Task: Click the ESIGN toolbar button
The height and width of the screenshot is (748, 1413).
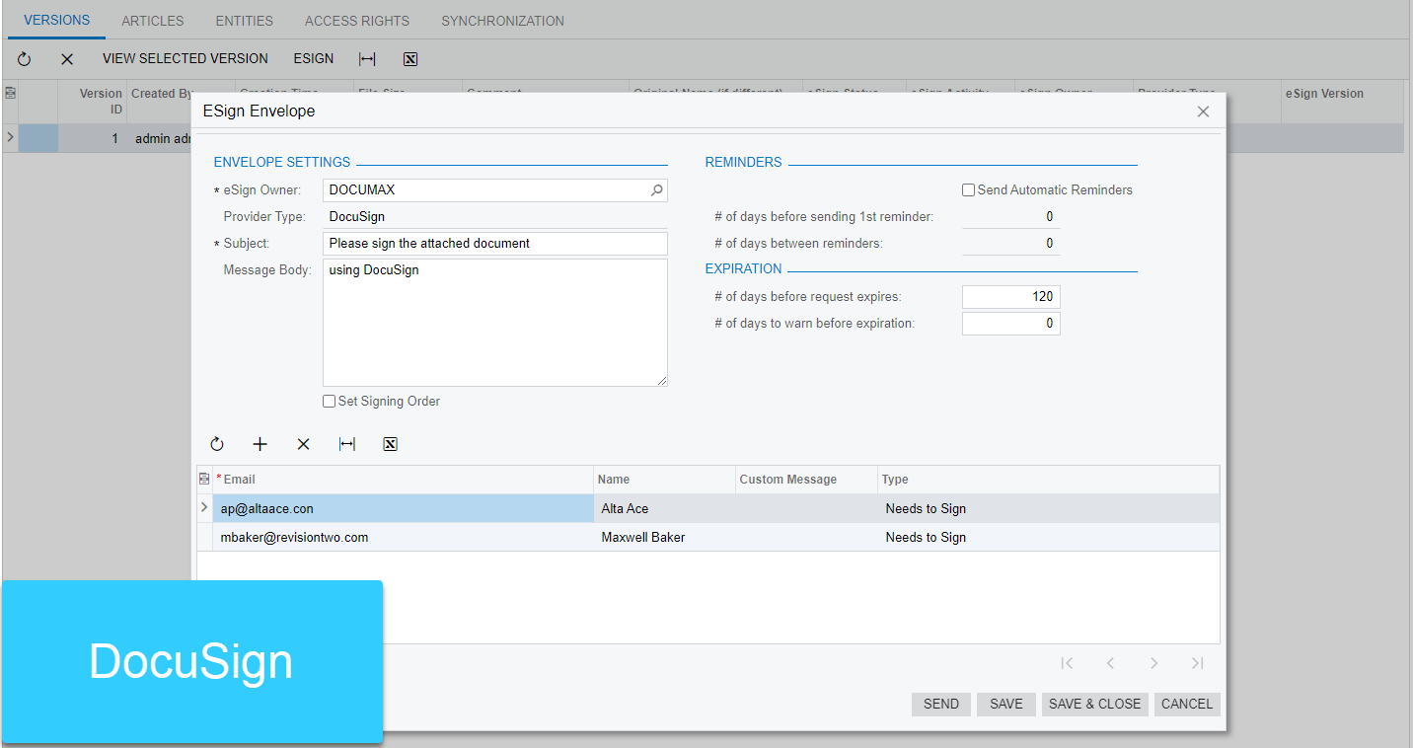Action: click(x=314, y=59)
